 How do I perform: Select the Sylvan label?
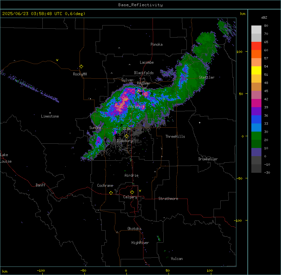point(127,80)
